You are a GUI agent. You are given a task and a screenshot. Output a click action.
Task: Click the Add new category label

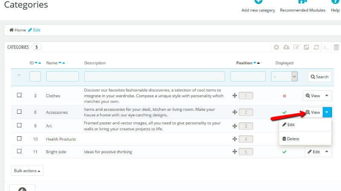258,10
